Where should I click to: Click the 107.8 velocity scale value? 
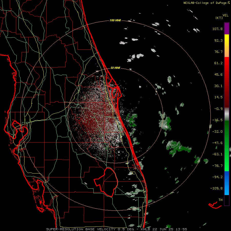[217, 29]
